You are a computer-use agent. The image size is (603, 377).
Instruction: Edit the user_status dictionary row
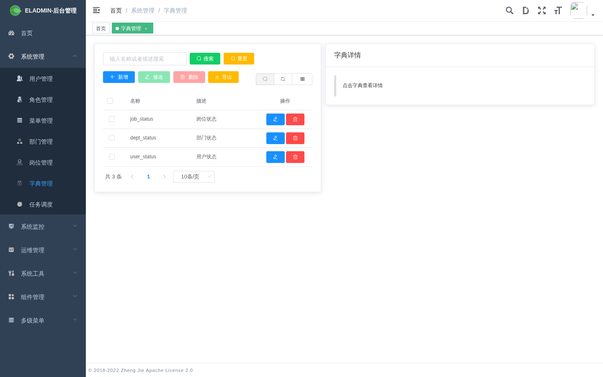276,157
